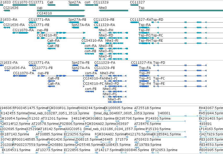Click the CG34310 gene bar
Viewport: 223px width, 154px height.
point(61,16)
